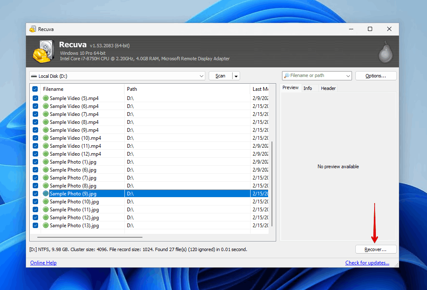Maximize the Recuva window
Image resolution: width=427 pixels, height=290 pixels.
click(x=370, y=29)
